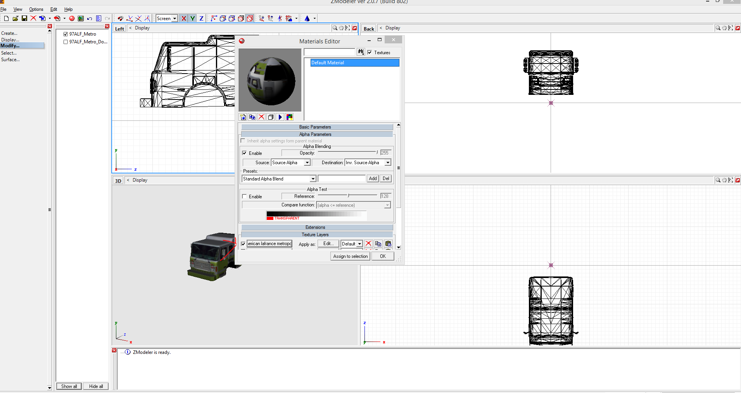Uncheck the 97ALF_Metro_Do object visibility
Viewport: 741px width, 393px height.
pos(66,42)
